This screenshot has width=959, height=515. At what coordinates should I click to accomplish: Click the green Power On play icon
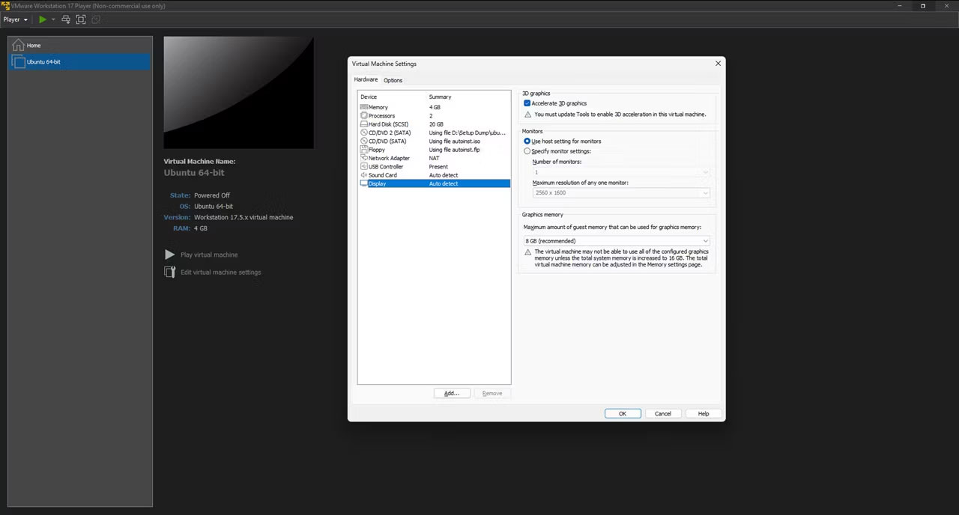click(43, 19)
